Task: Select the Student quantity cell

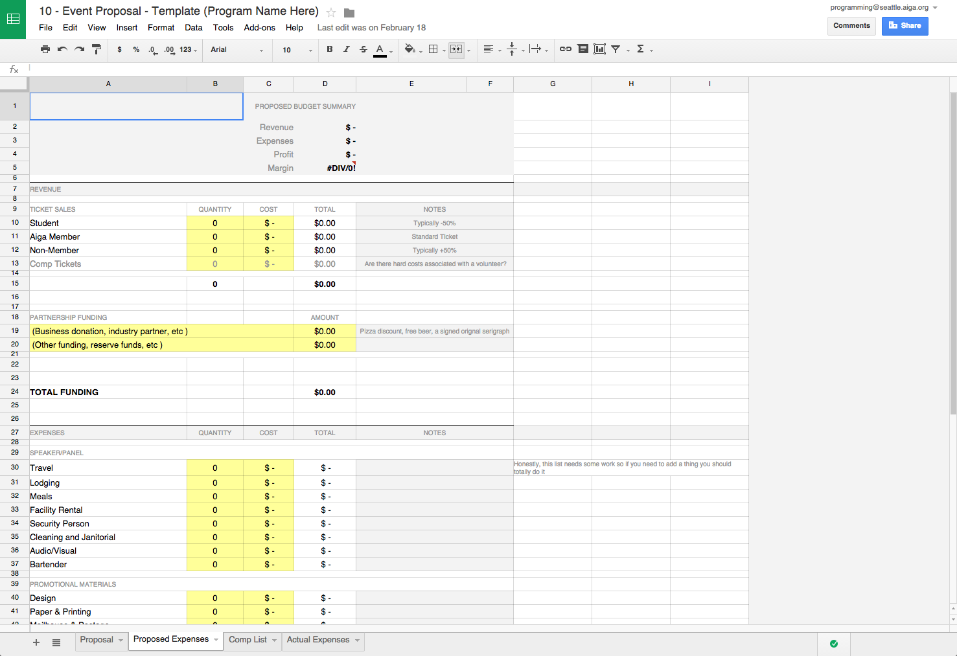Action: point(215,223)
